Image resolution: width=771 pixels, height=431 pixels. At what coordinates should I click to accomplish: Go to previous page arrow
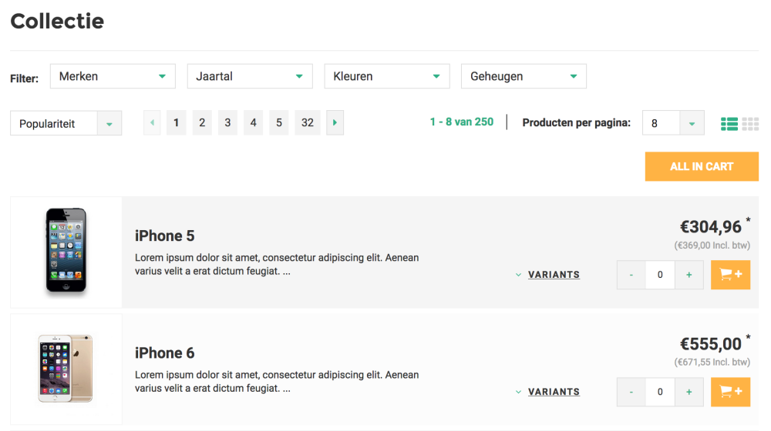pyautogui.click(x=152, y=122)
